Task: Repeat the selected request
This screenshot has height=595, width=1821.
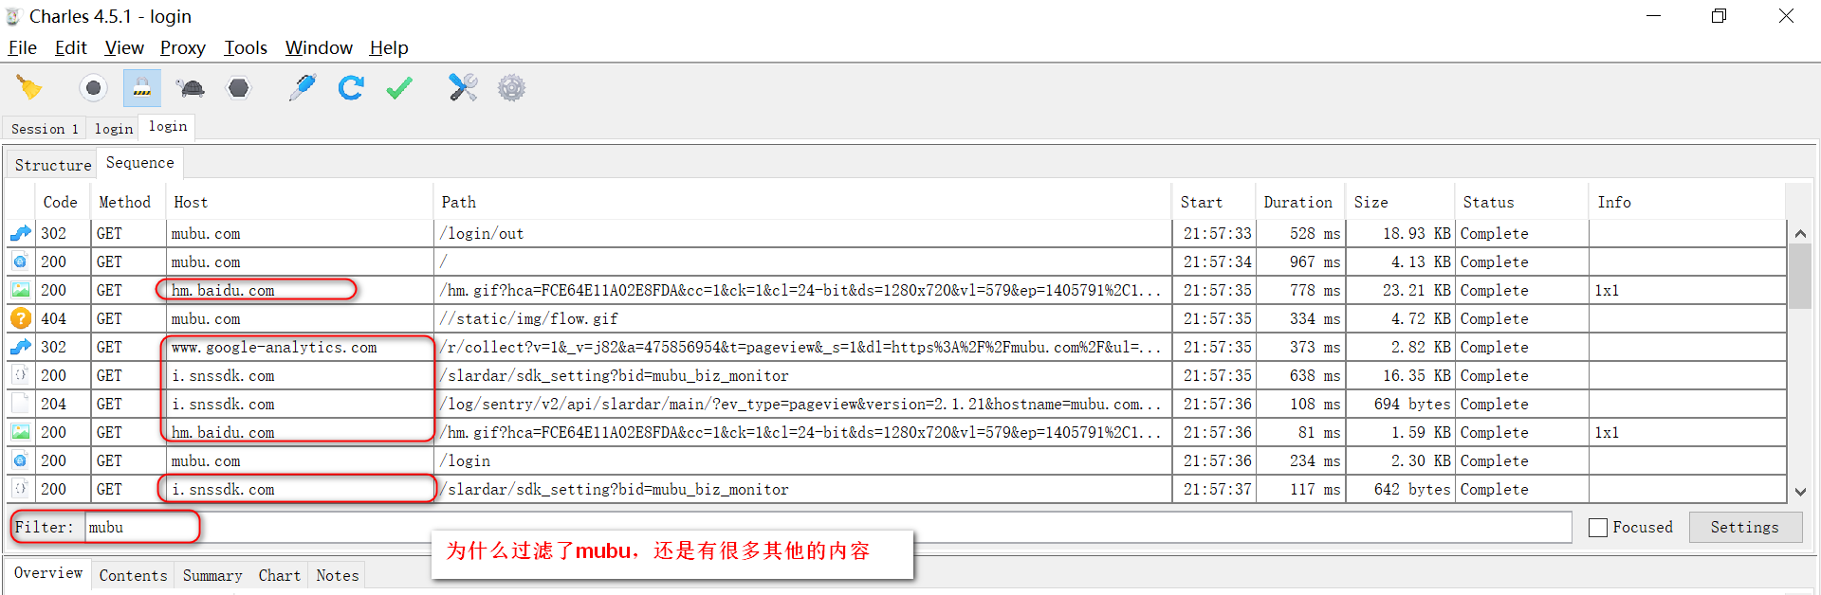Action: point(351,88)
